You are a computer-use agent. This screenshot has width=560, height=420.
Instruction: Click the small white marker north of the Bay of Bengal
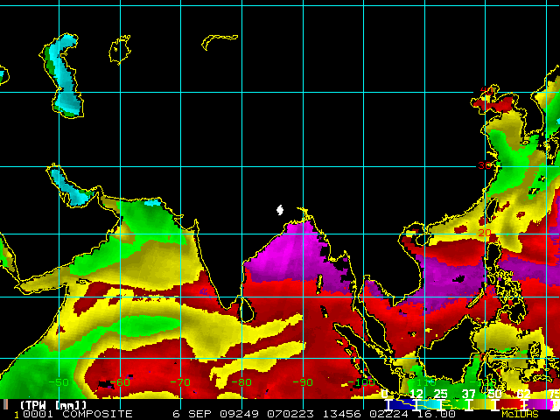coord(280,210)
